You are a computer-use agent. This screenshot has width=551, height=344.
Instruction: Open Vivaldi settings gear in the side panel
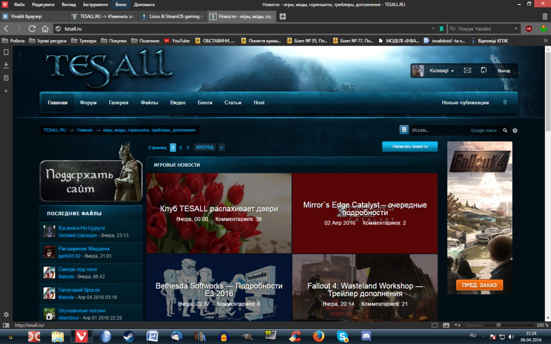[x=6, y=314]
